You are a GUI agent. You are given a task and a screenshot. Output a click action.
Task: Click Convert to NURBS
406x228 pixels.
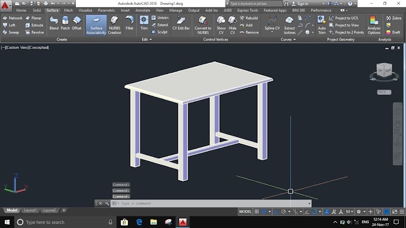click(x=203, y=25)
